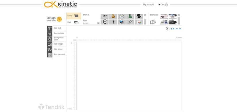Click the Kinetic logo
The image size is (237, 112).
(60, 5)
